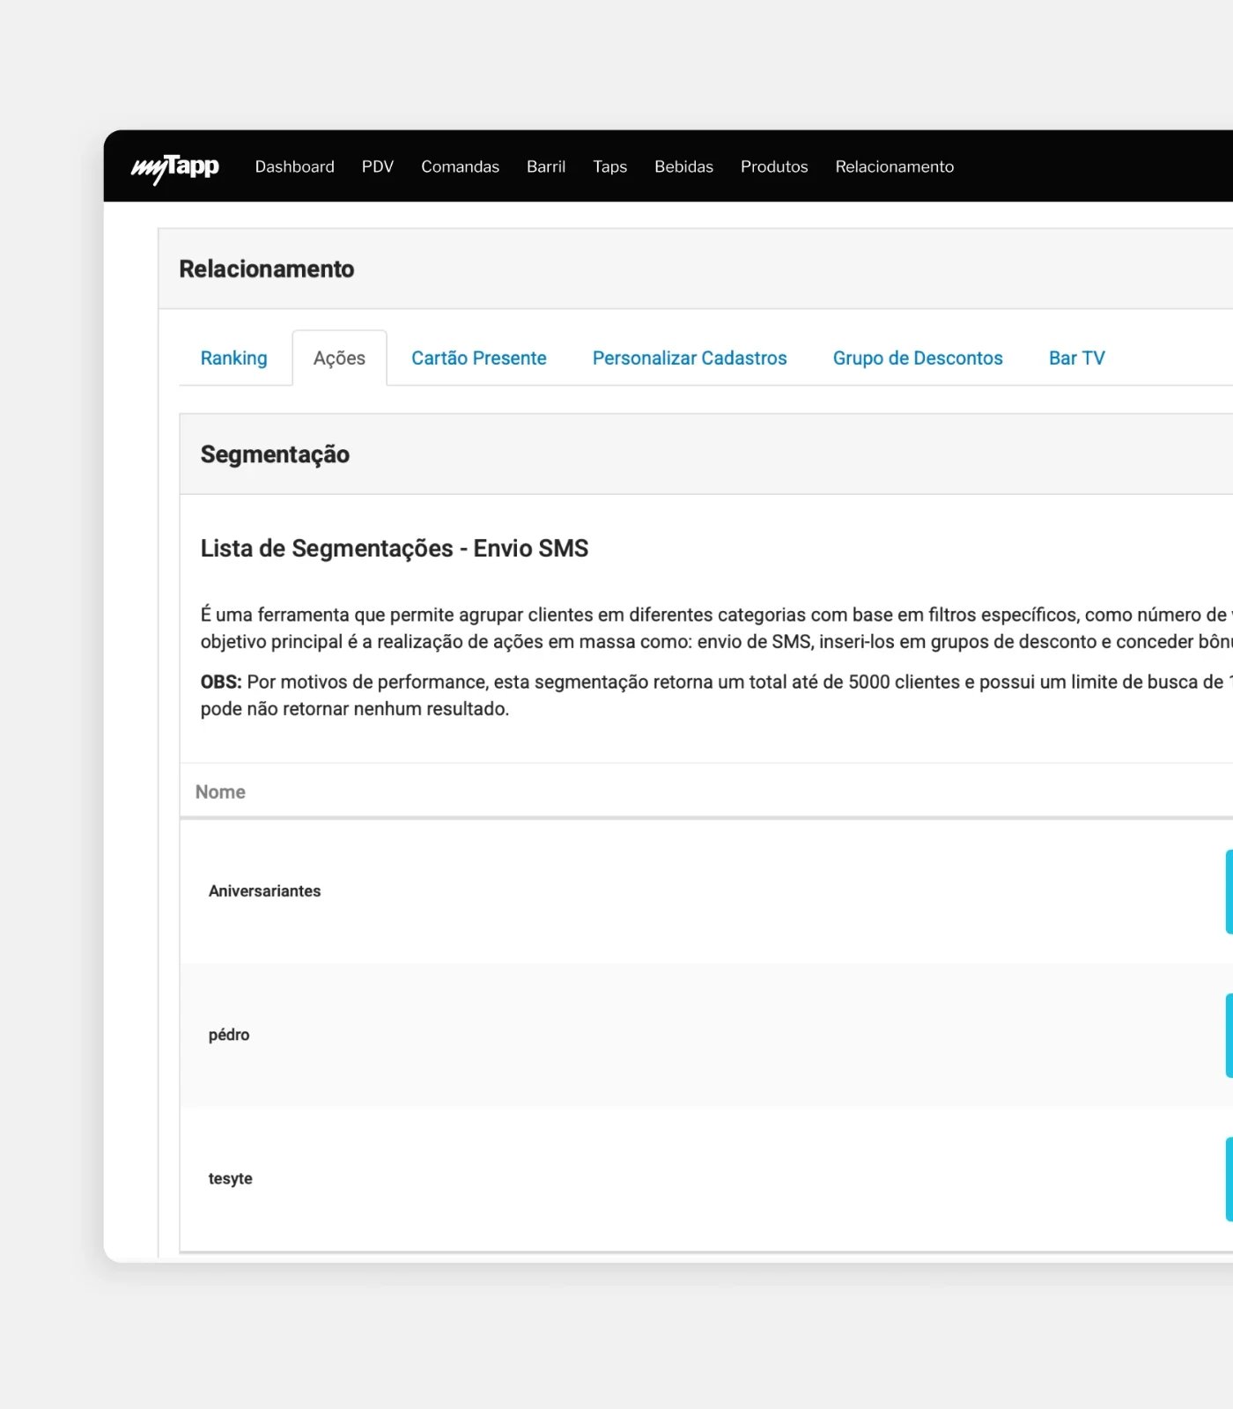Click the Relacionamento page title
1233x1409 pixels.
click(x=266, y=269)
